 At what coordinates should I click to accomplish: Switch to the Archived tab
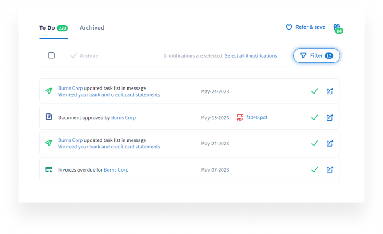coord(92,28)
